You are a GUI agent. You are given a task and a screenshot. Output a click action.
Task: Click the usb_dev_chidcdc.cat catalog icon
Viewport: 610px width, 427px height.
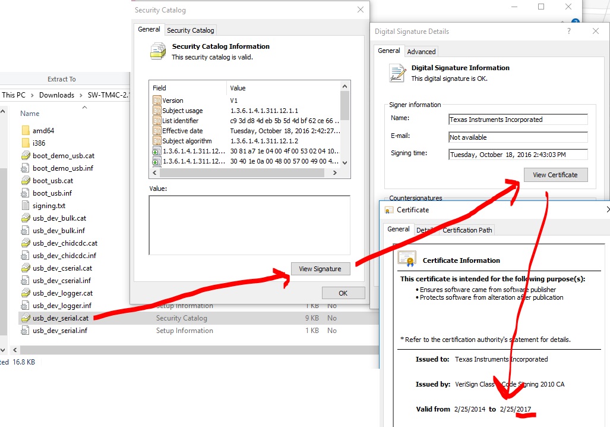click(26, 243)
